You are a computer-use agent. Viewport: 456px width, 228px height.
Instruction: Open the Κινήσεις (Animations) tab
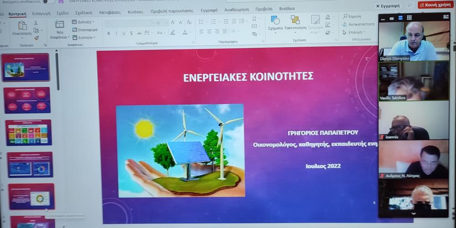pos(135,12)
